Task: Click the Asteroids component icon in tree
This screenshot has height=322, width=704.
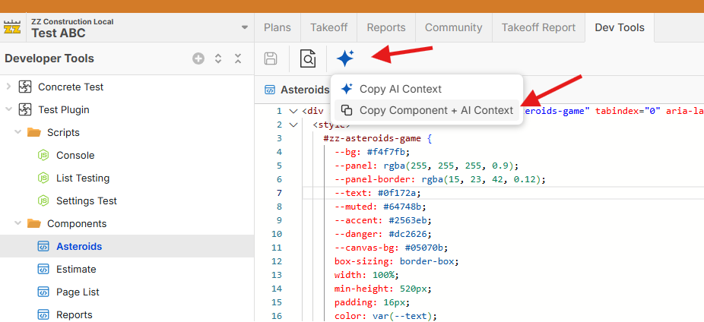Action: pyautogui.click(x=43, y=246)
